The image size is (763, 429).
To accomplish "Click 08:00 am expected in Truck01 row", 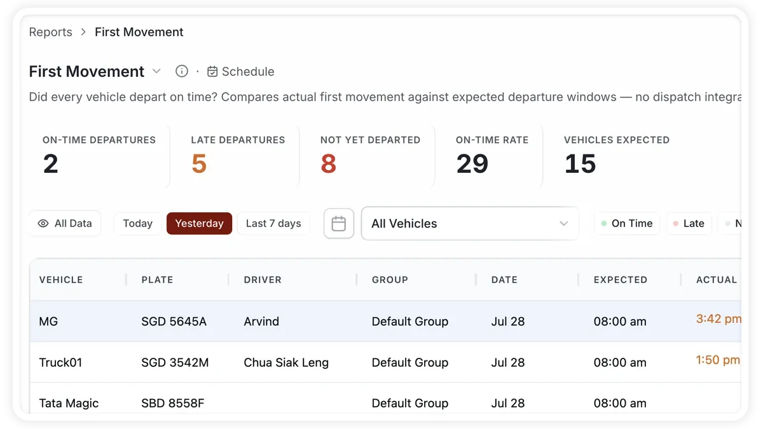I will click(x=620, y=362).
